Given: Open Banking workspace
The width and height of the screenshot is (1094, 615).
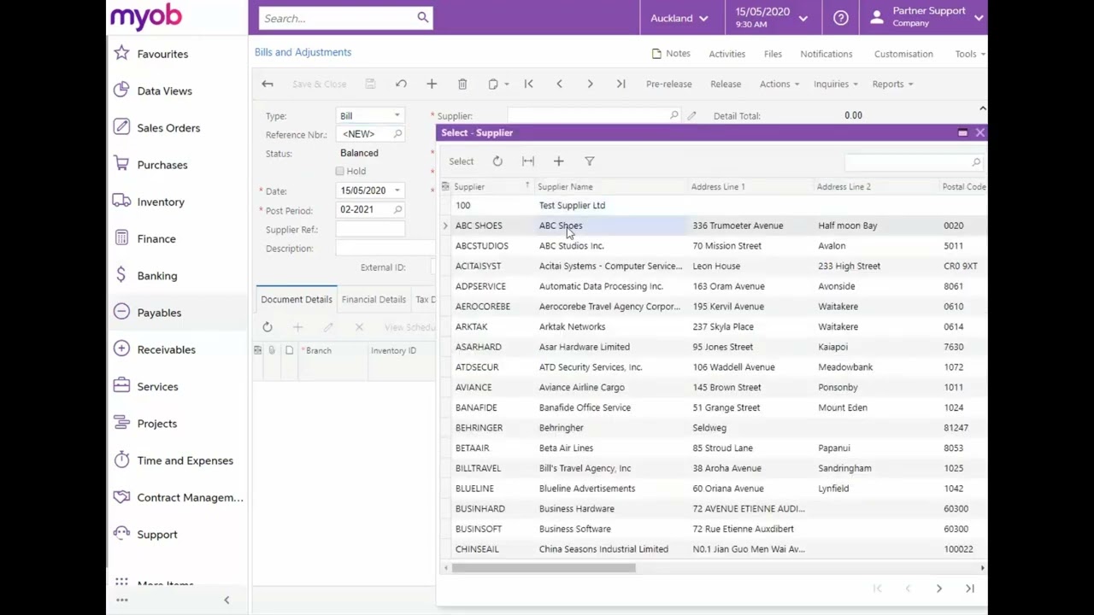Looking at the screenshot, I should pos(157,276).
